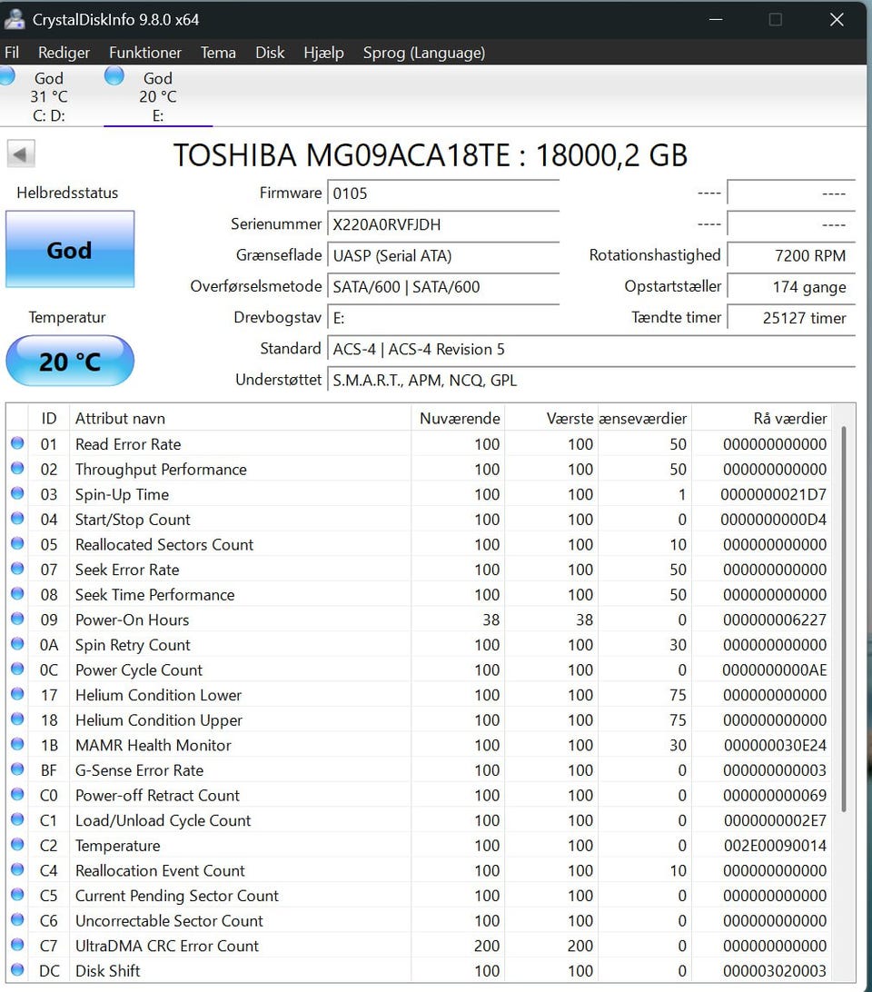Click the 20 °C temperature button

point(70,362)
